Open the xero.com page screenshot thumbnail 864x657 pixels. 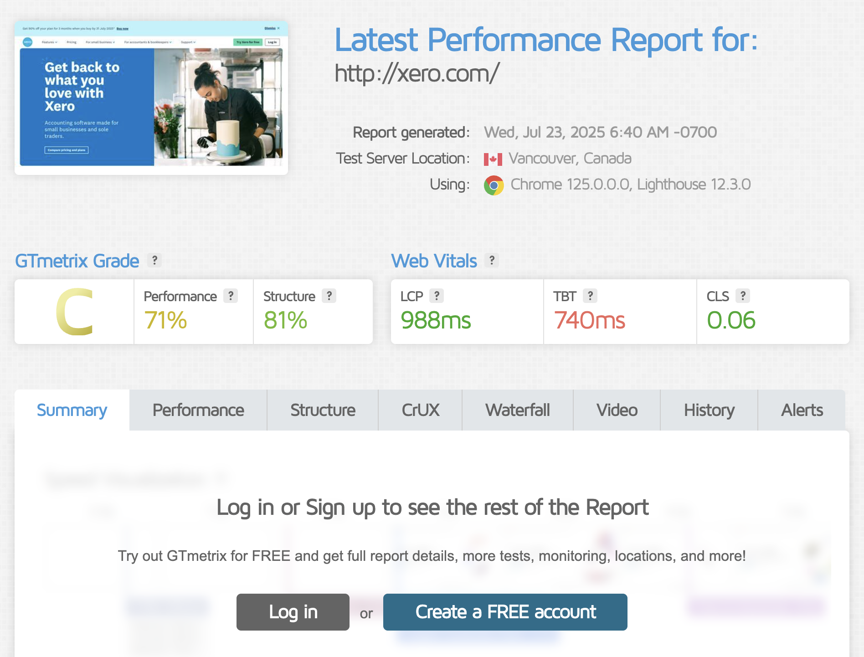(x=151, y=98)
